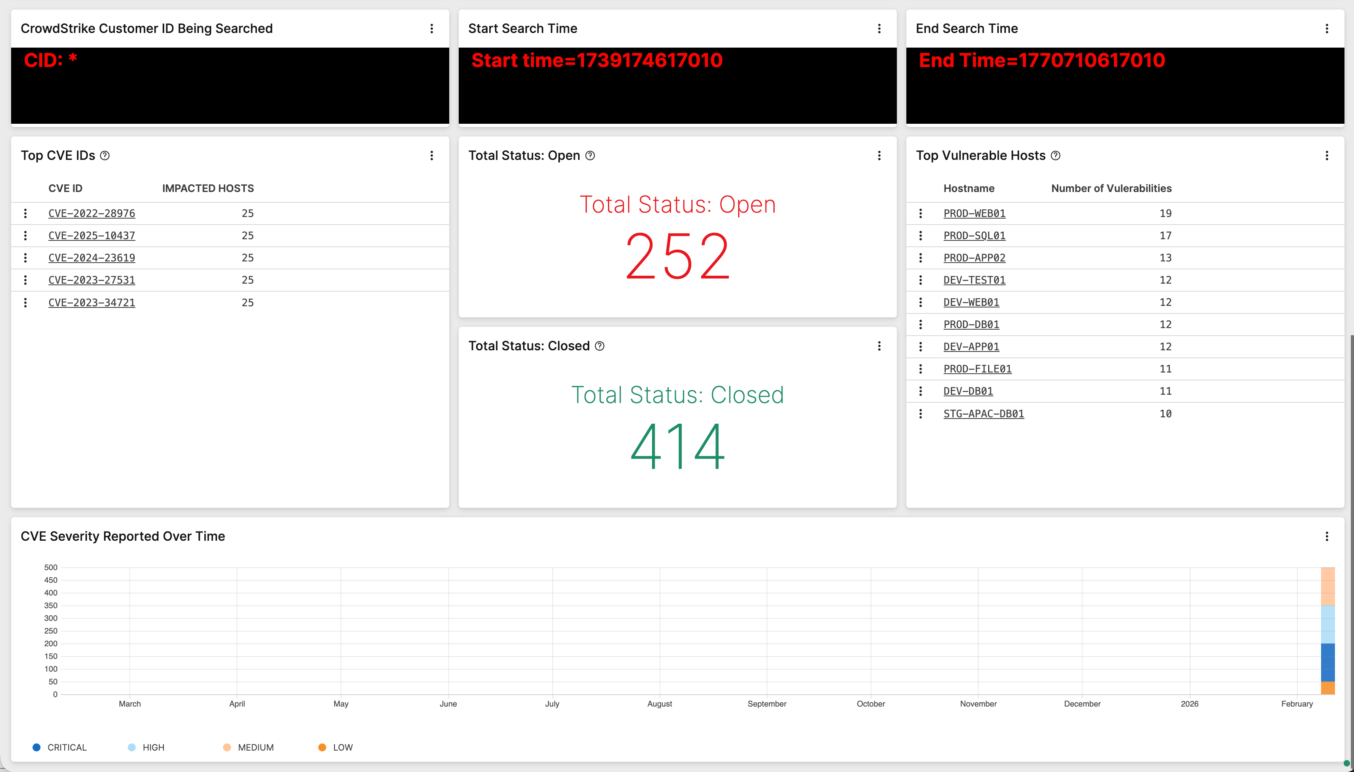This screenshot has height=772, width=1354.
Task: Open row actions for CVE-2022-28976
Action: click(x=26, y=213)
